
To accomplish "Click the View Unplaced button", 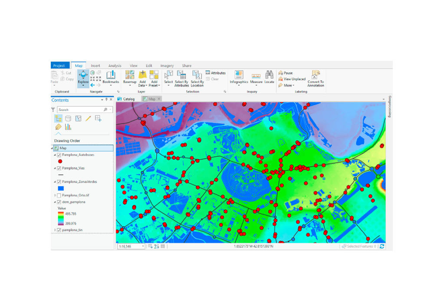I will coord(294,79).
